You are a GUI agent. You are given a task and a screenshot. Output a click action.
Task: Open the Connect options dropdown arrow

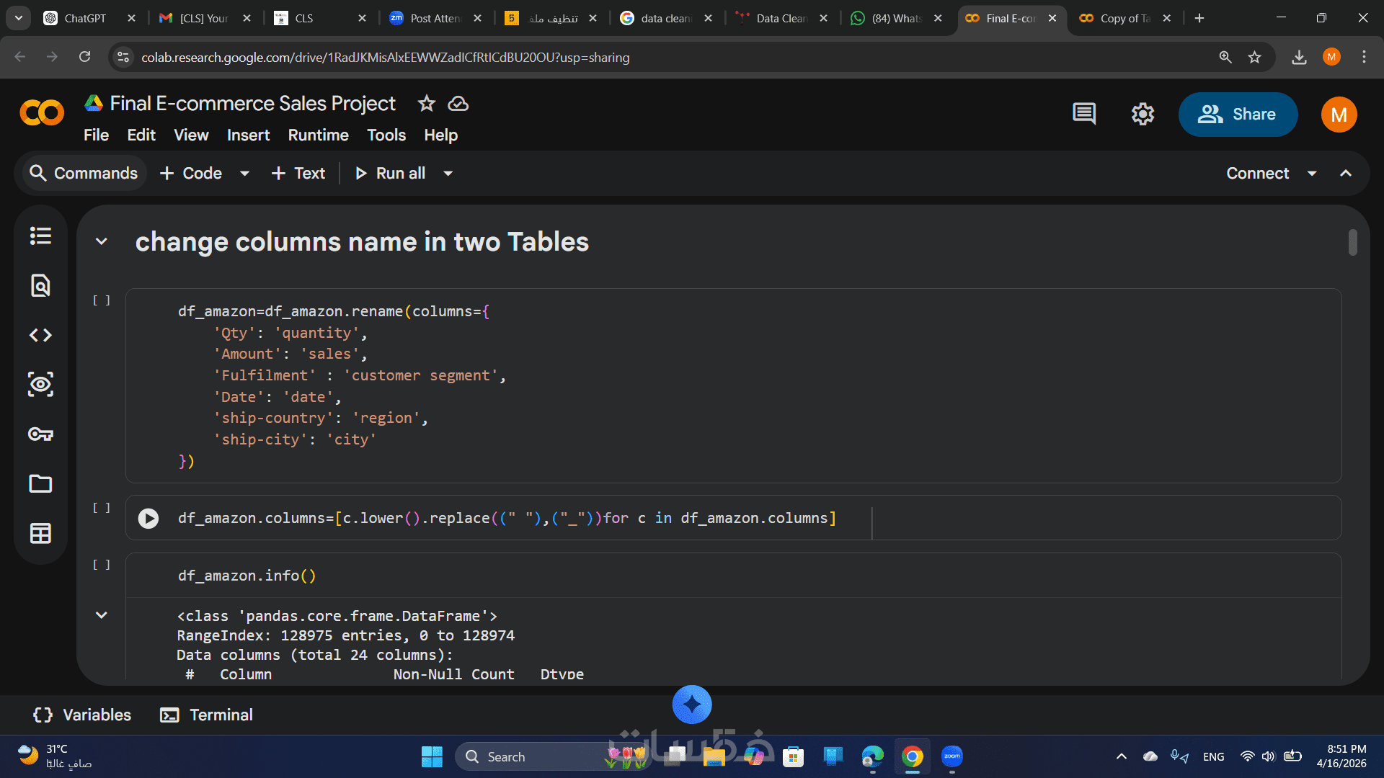pyautogui.click(x=1312, y=174)
